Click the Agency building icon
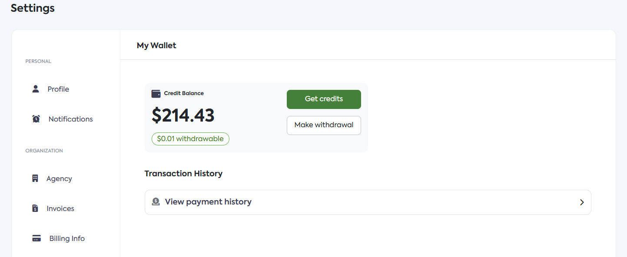Viewport: 627px width, 257px height. point(35,178)
